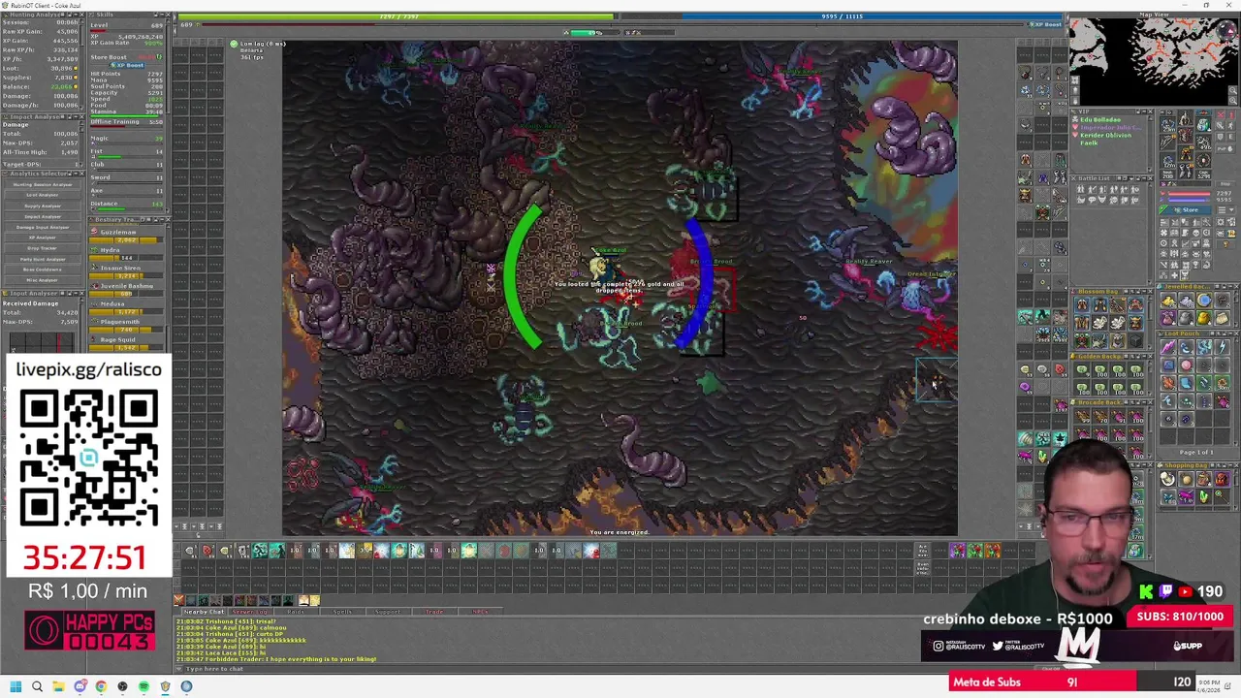
Task: Collapse the Golden Backpack container
Action: (1144, 357)
